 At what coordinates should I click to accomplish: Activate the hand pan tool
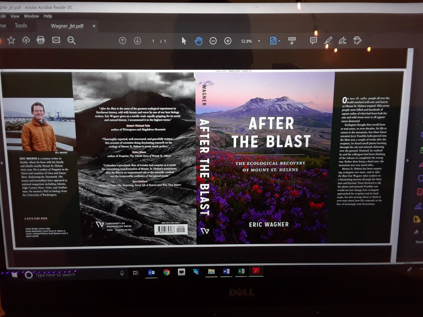pyautogui.click(x=198, y=41)
